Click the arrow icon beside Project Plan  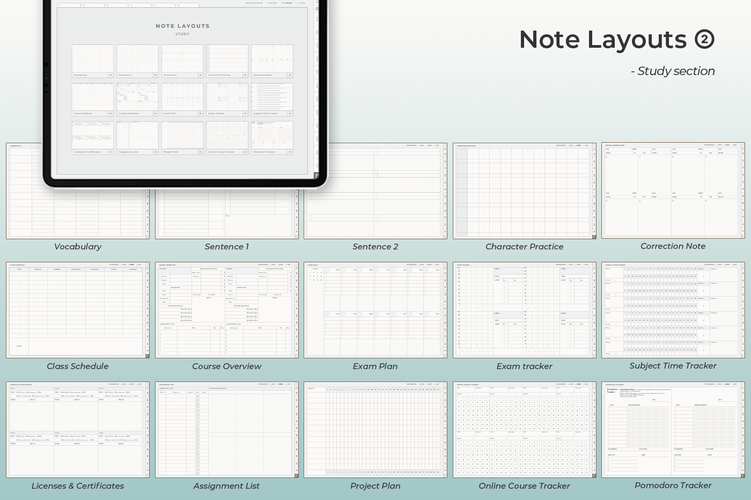tap(201, 152)
